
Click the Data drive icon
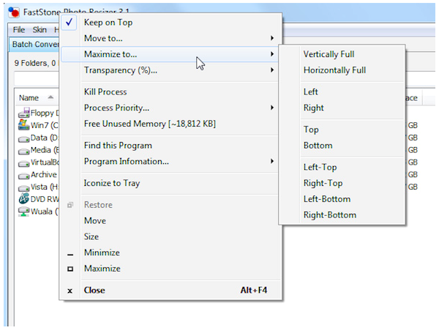(24, 139)
